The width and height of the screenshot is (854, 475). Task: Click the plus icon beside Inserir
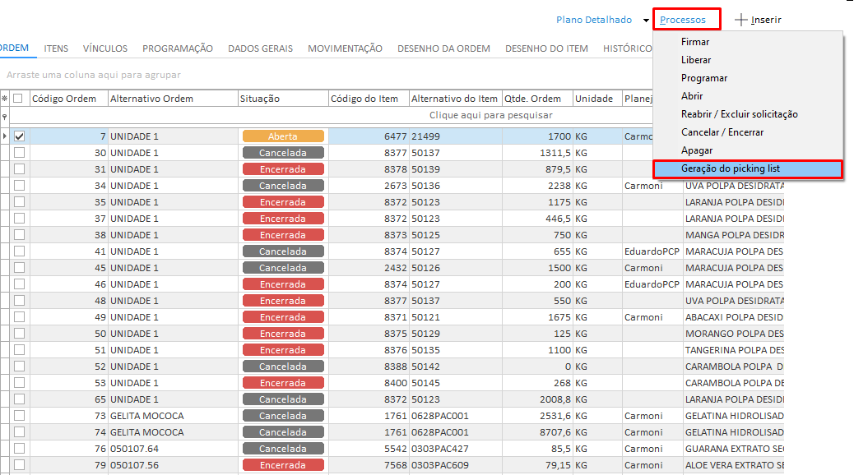(740, 20)
